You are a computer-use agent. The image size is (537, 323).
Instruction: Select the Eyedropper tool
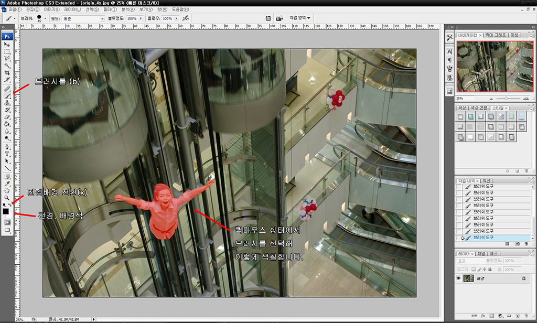pos(7,184)
